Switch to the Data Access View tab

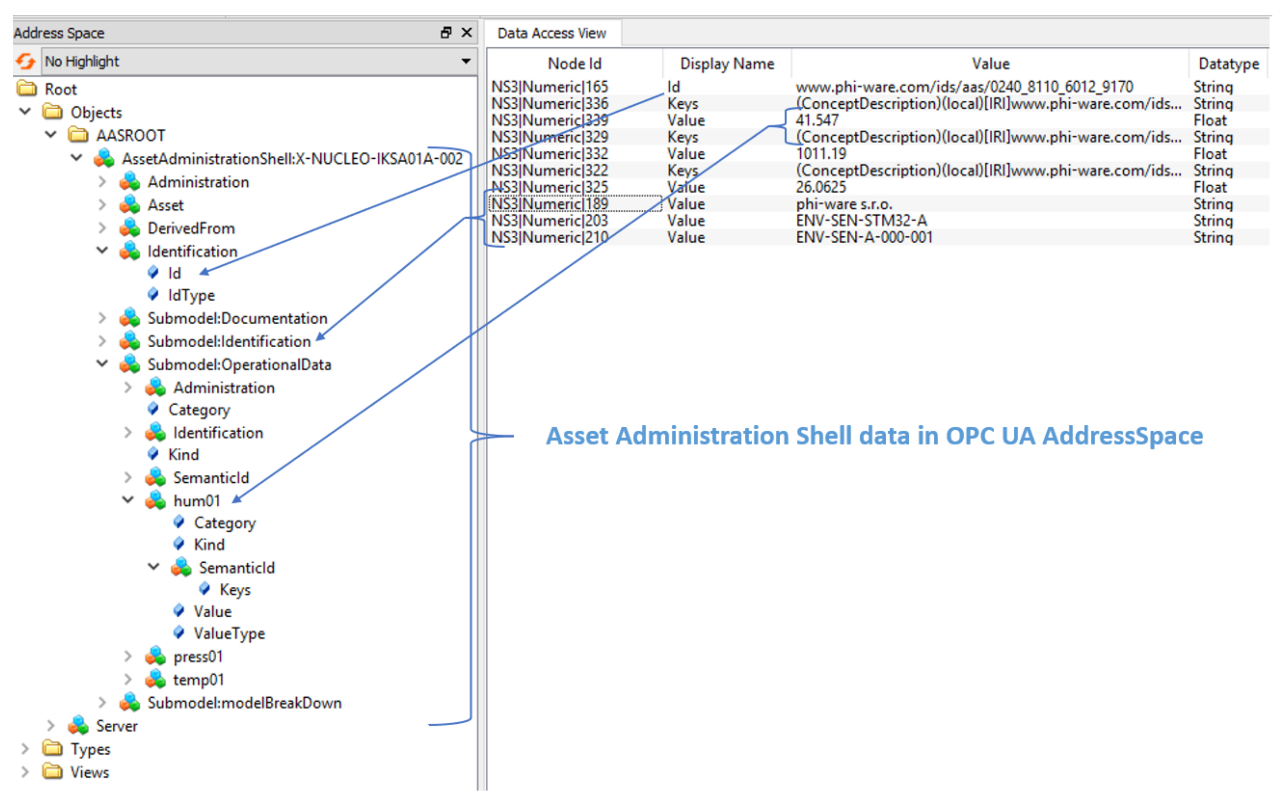tap(552, 33)
